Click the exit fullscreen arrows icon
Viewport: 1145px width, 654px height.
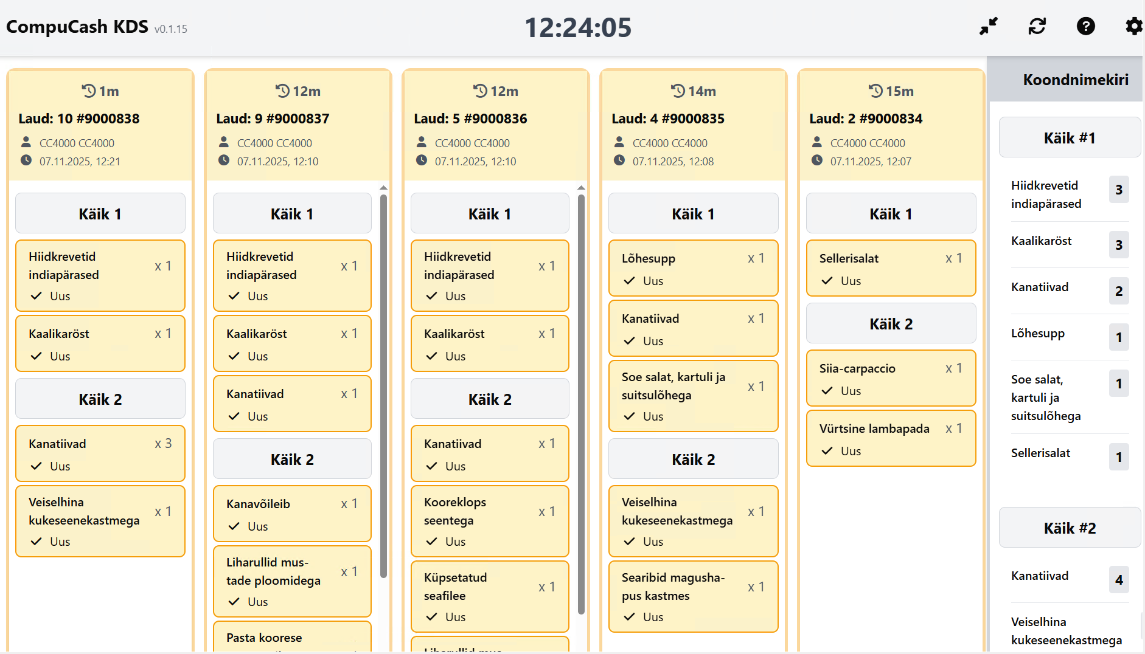(989, 26)
